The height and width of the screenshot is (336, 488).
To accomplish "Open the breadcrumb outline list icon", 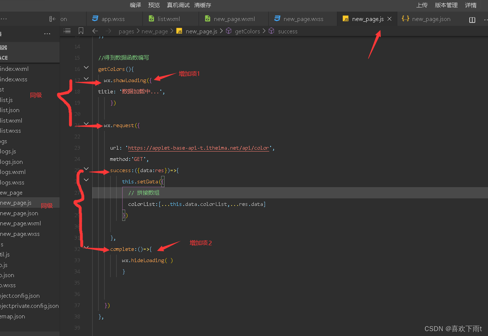I will [67, 31].
